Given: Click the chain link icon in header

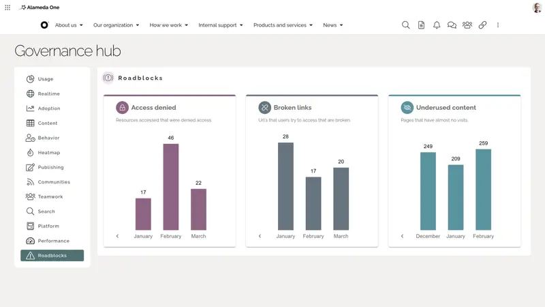Looking at the screenshot, I should pyautogui.click(x=482, y=25).
